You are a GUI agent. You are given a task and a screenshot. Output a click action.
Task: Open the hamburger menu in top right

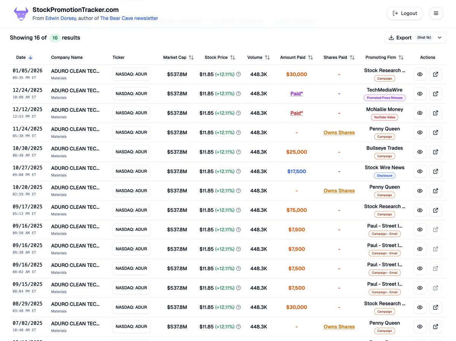pyautogui.click(x=436, y=13)
